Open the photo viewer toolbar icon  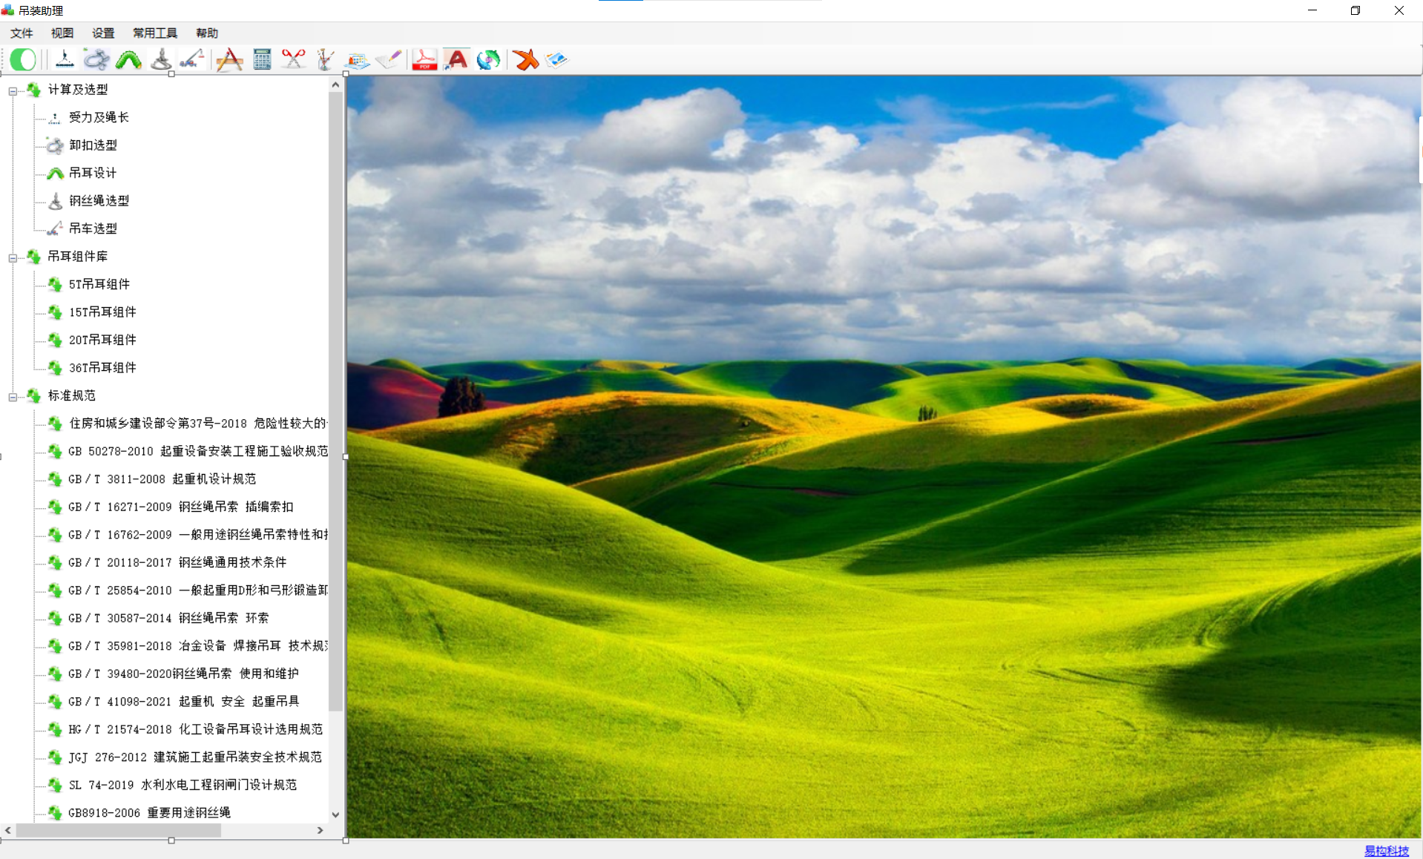click(556, 59)
